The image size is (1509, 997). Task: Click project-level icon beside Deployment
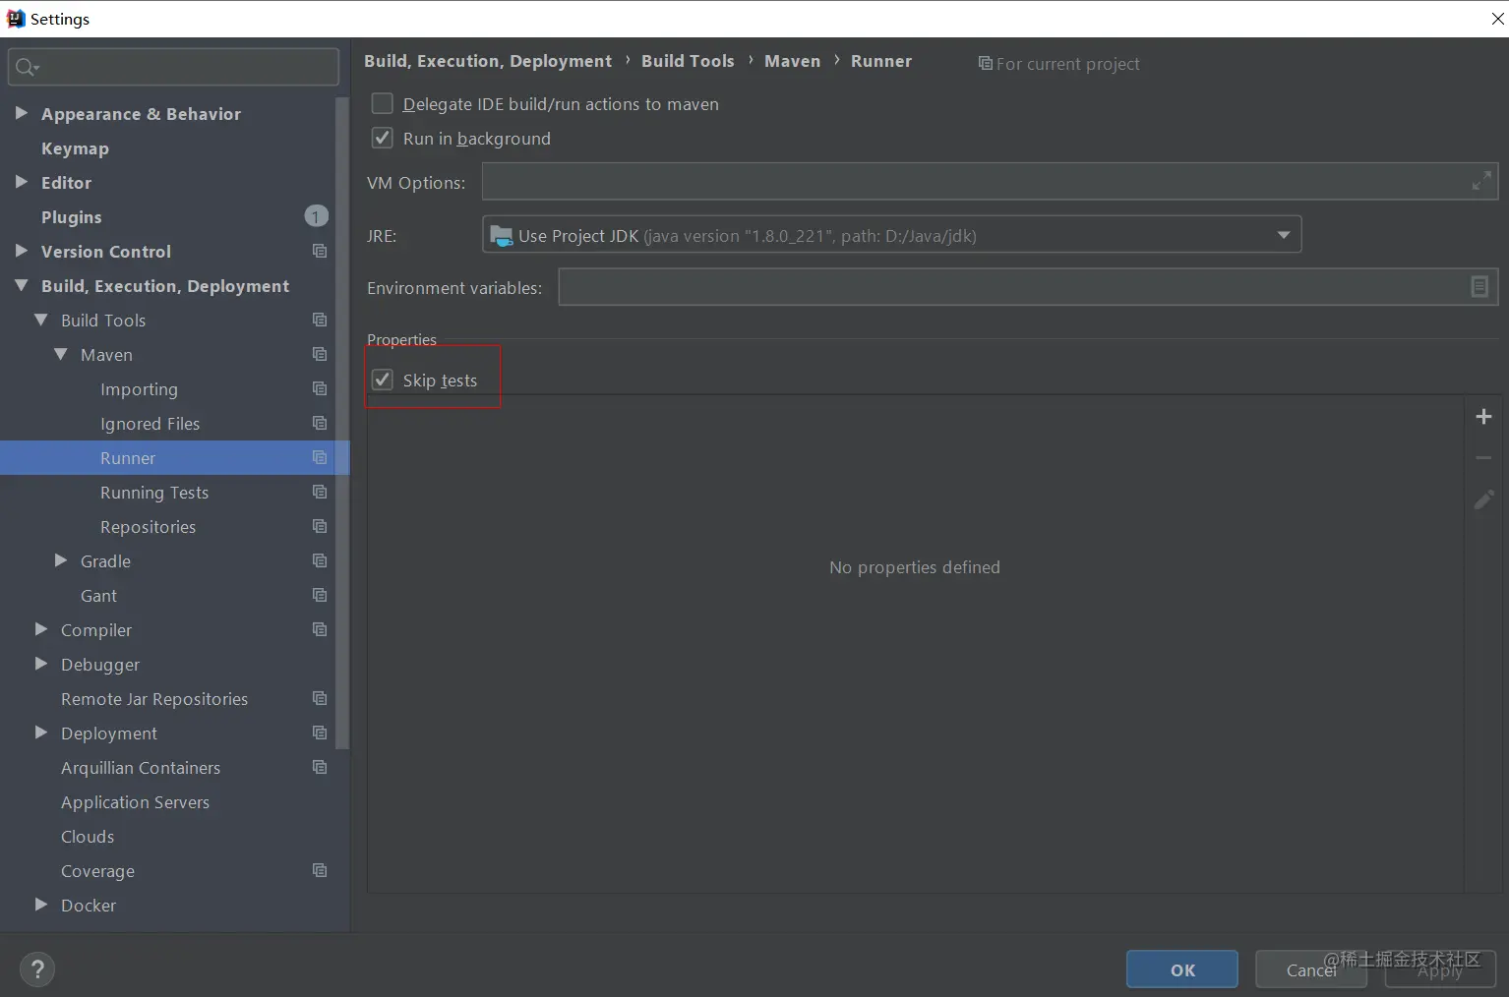tap(320, 733)
